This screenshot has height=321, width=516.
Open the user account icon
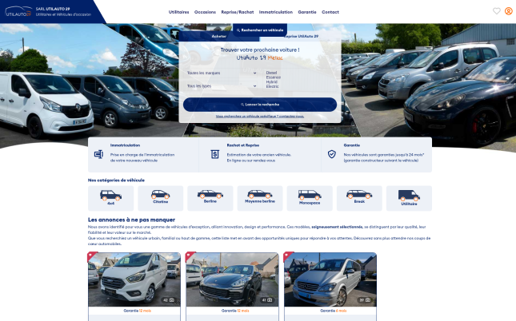[509, 11]
